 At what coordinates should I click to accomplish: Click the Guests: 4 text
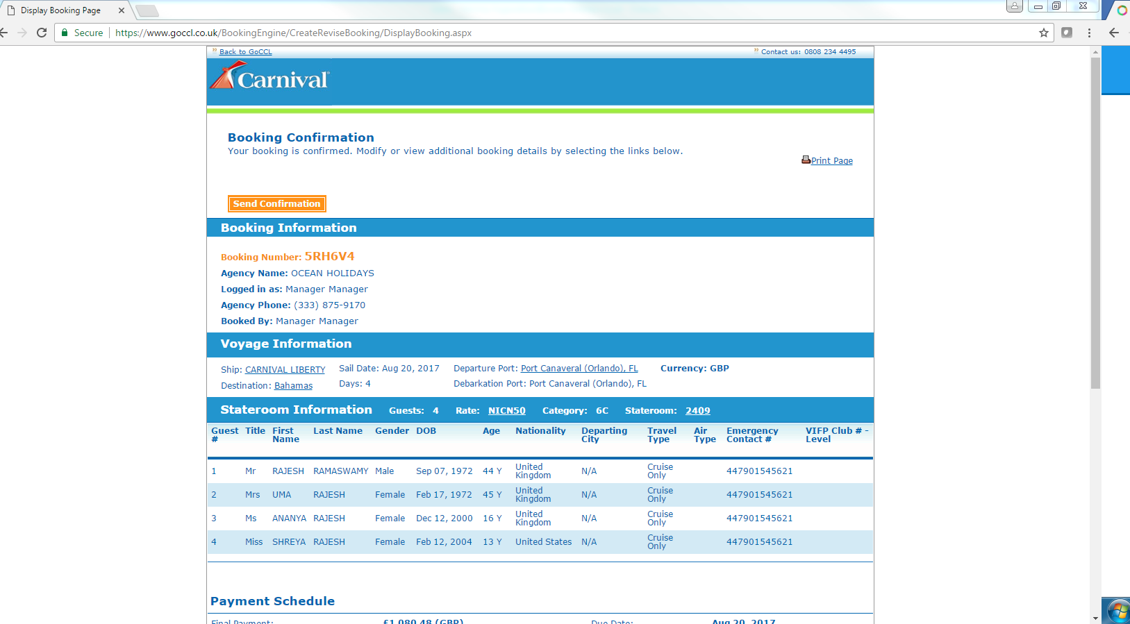(414, 411)
